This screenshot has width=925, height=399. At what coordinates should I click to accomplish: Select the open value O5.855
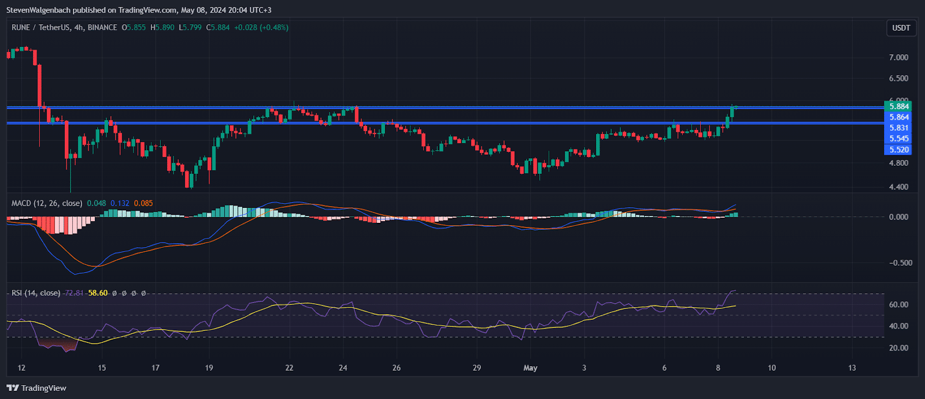[134, 27]
